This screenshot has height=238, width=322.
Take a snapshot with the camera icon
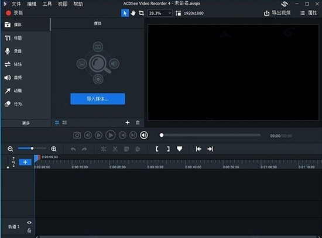(x=77, y=135)
